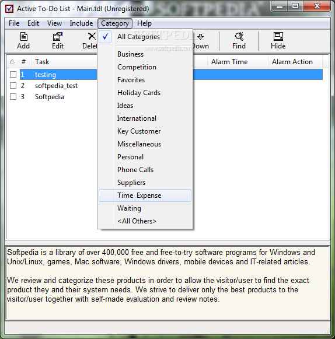Viewport: 335px width, 339px height.
Task: Tick the checkbox for Softpedia task
Action: [13, 97]
